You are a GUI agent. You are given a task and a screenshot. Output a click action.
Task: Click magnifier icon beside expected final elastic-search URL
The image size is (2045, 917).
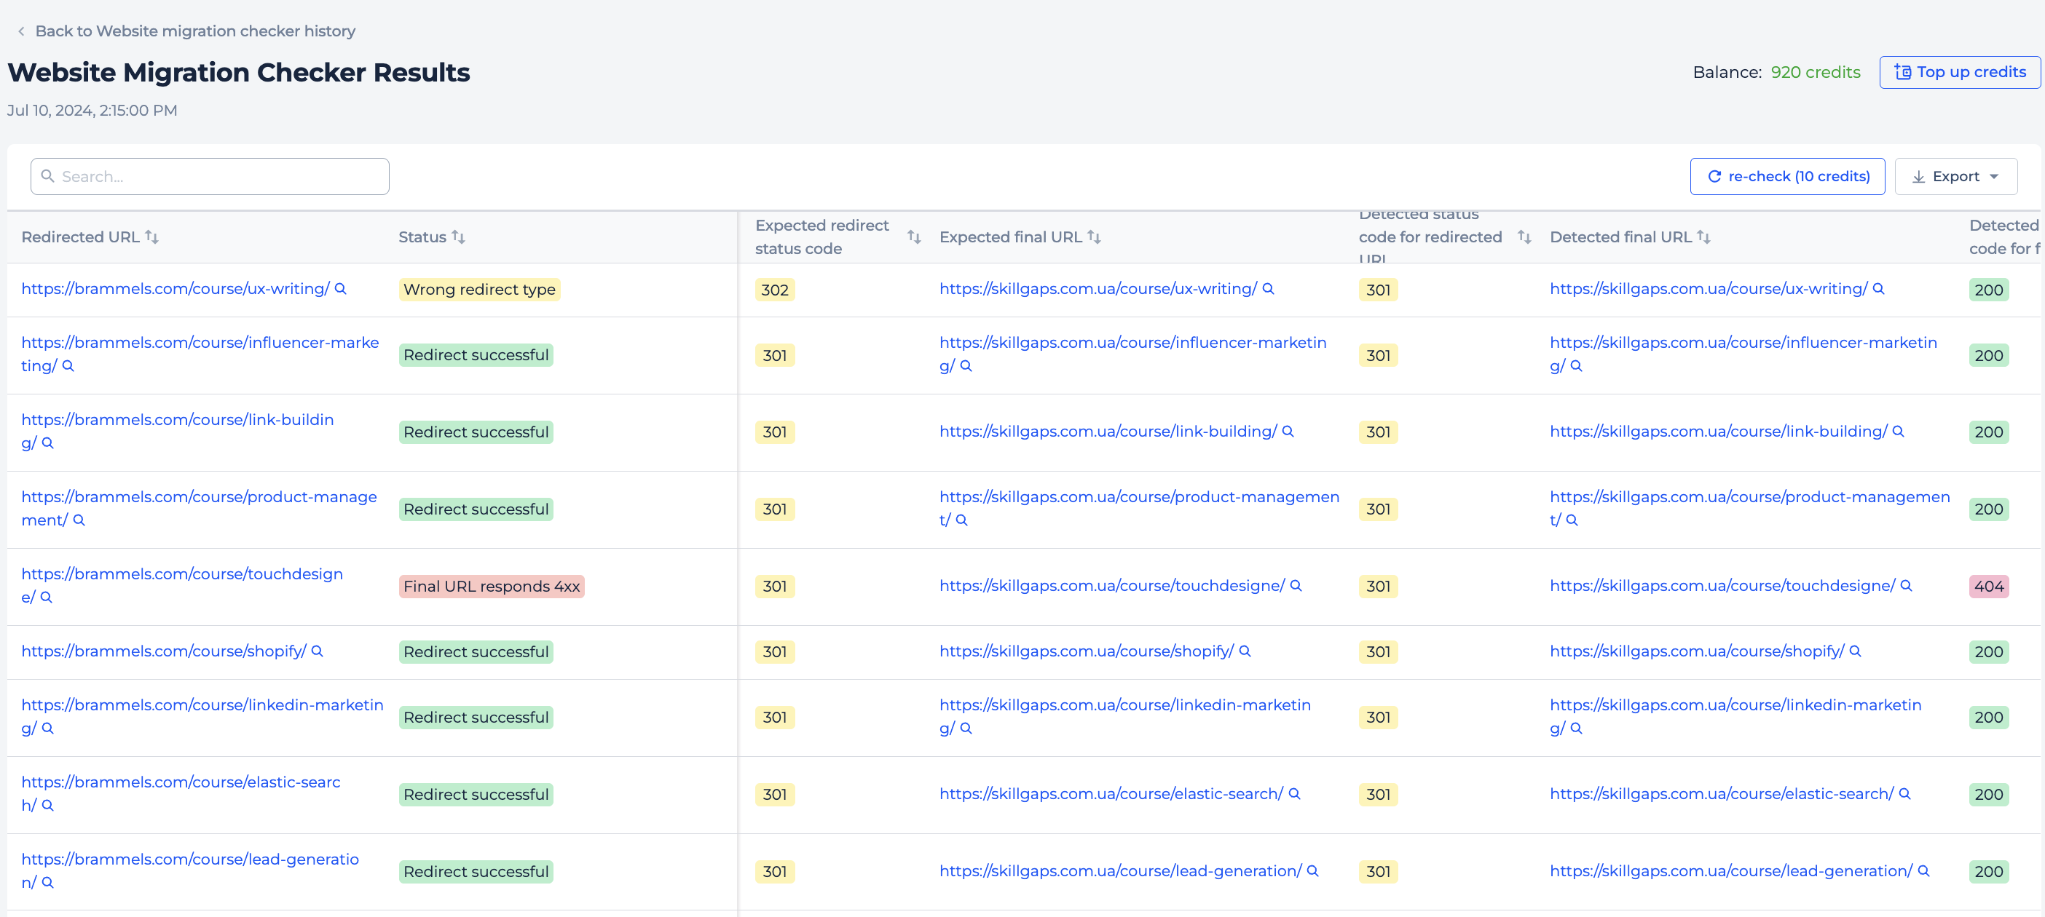point(1295,793)
